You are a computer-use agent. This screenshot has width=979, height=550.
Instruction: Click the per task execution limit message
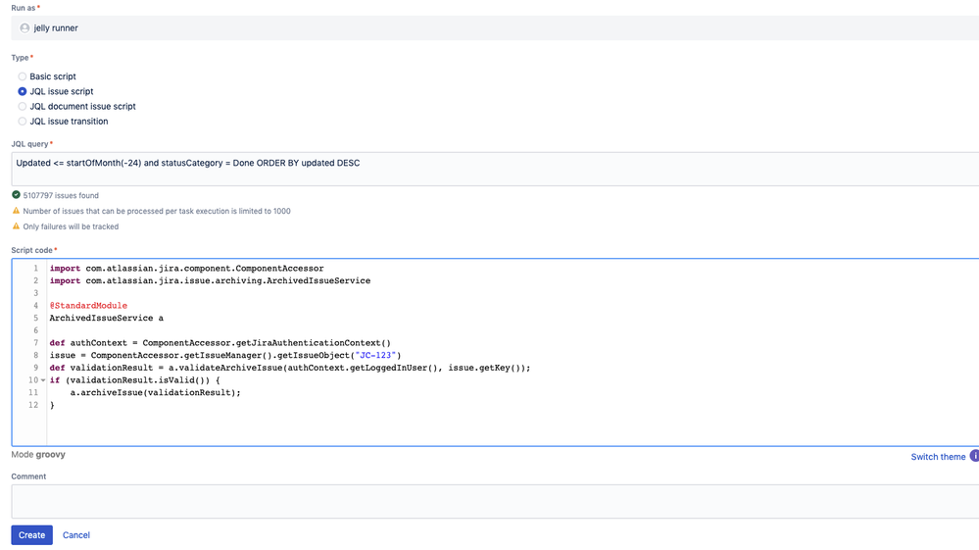[157, 211]
